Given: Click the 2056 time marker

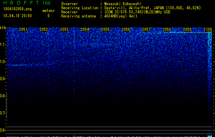Looking at the screenshot, I should coord(126,29).
